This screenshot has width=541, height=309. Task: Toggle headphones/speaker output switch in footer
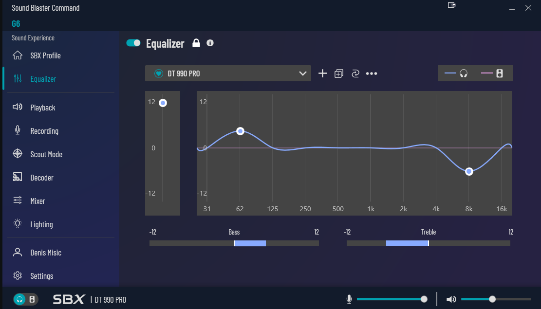point(26,299)
